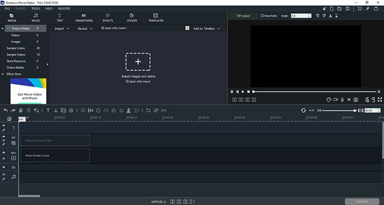Toggle Apply after Import checkbox in toolbar
Screen dimensions: 384x205
tap(103, 28)
